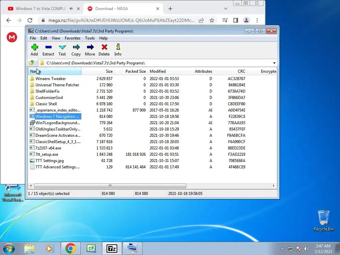The image size is (340, 255).
Task: Click the horizontal scrollbar thumb in 7-Zip
Action: pyautogui.click(x=110, y=186)
